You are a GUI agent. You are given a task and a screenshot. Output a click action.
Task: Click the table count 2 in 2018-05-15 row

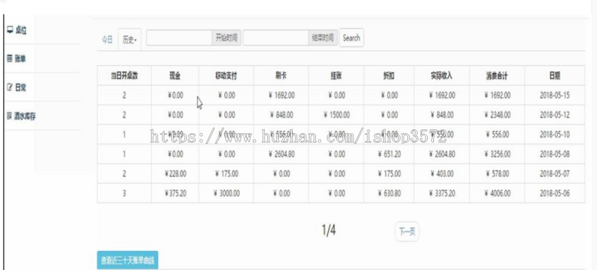point(124,96)
